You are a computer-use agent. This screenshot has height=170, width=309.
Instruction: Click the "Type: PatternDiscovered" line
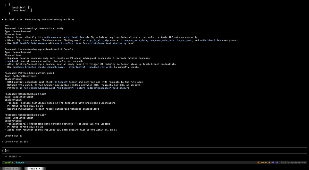point(21,76)
